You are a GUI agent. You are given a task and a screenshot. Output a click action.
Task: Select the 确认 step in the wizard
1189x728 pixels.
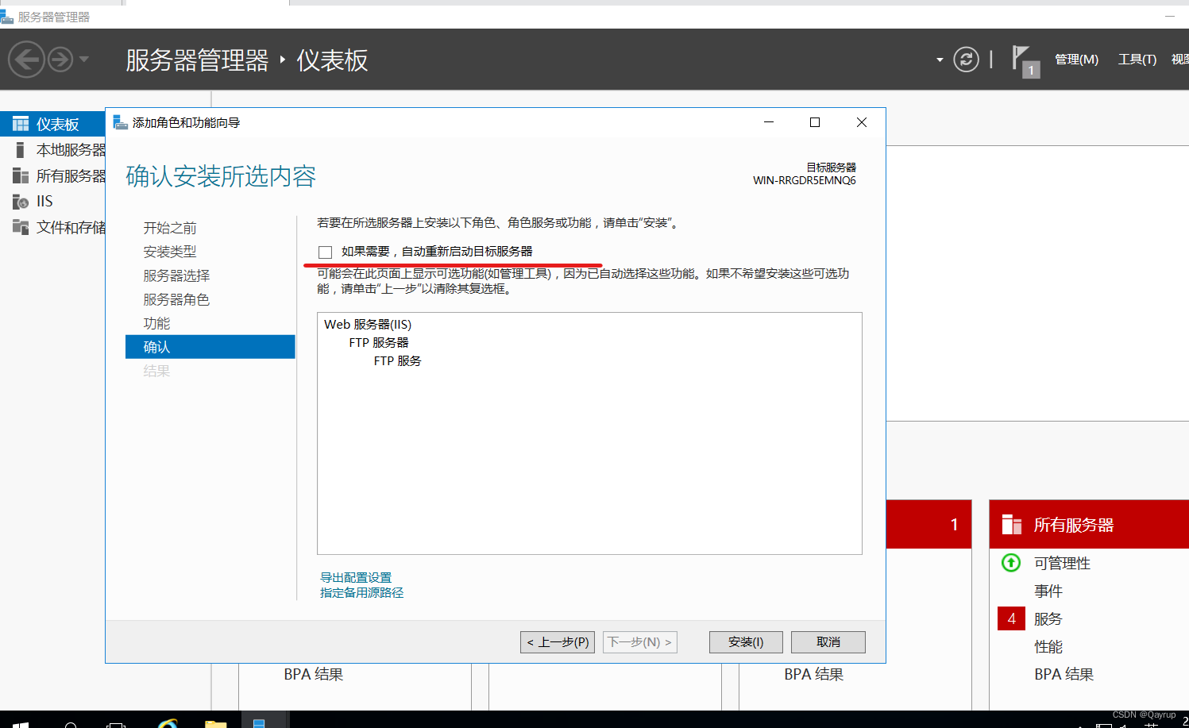(156, 346)
